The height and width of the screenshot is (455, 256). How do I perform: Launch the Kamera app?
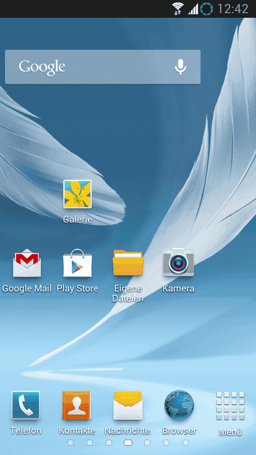coord(178,262)
